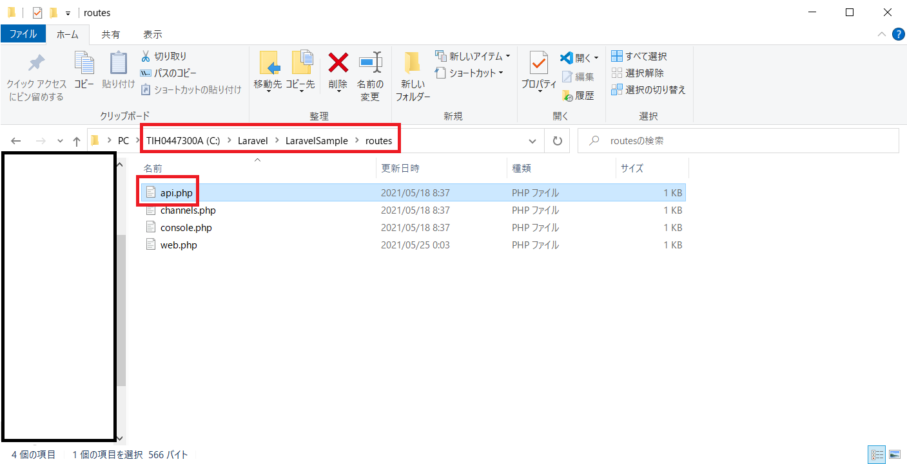Click web.php date 2021/05/25 0:03
This screenshot has height=464, width=907.
click(415, 245)
